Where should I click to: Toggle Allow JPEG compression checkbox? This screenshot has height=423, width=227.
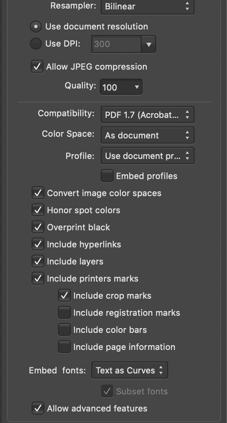pyautogui.click(x=37, y=66)
